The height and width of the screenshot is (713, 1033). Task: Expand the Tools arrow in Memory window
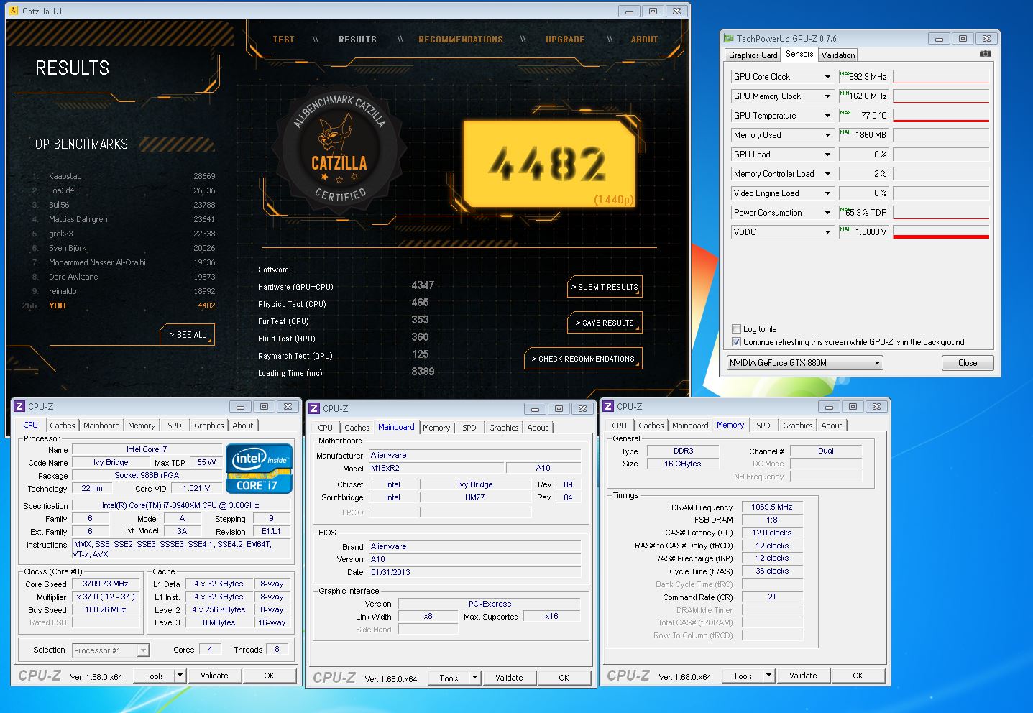tap(768, 676)
